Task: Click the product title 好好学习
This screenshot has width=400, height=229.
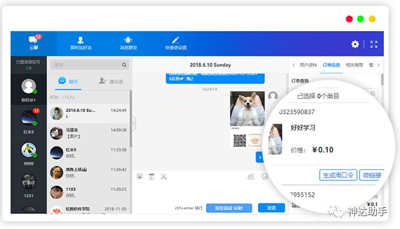Action: 303,128
